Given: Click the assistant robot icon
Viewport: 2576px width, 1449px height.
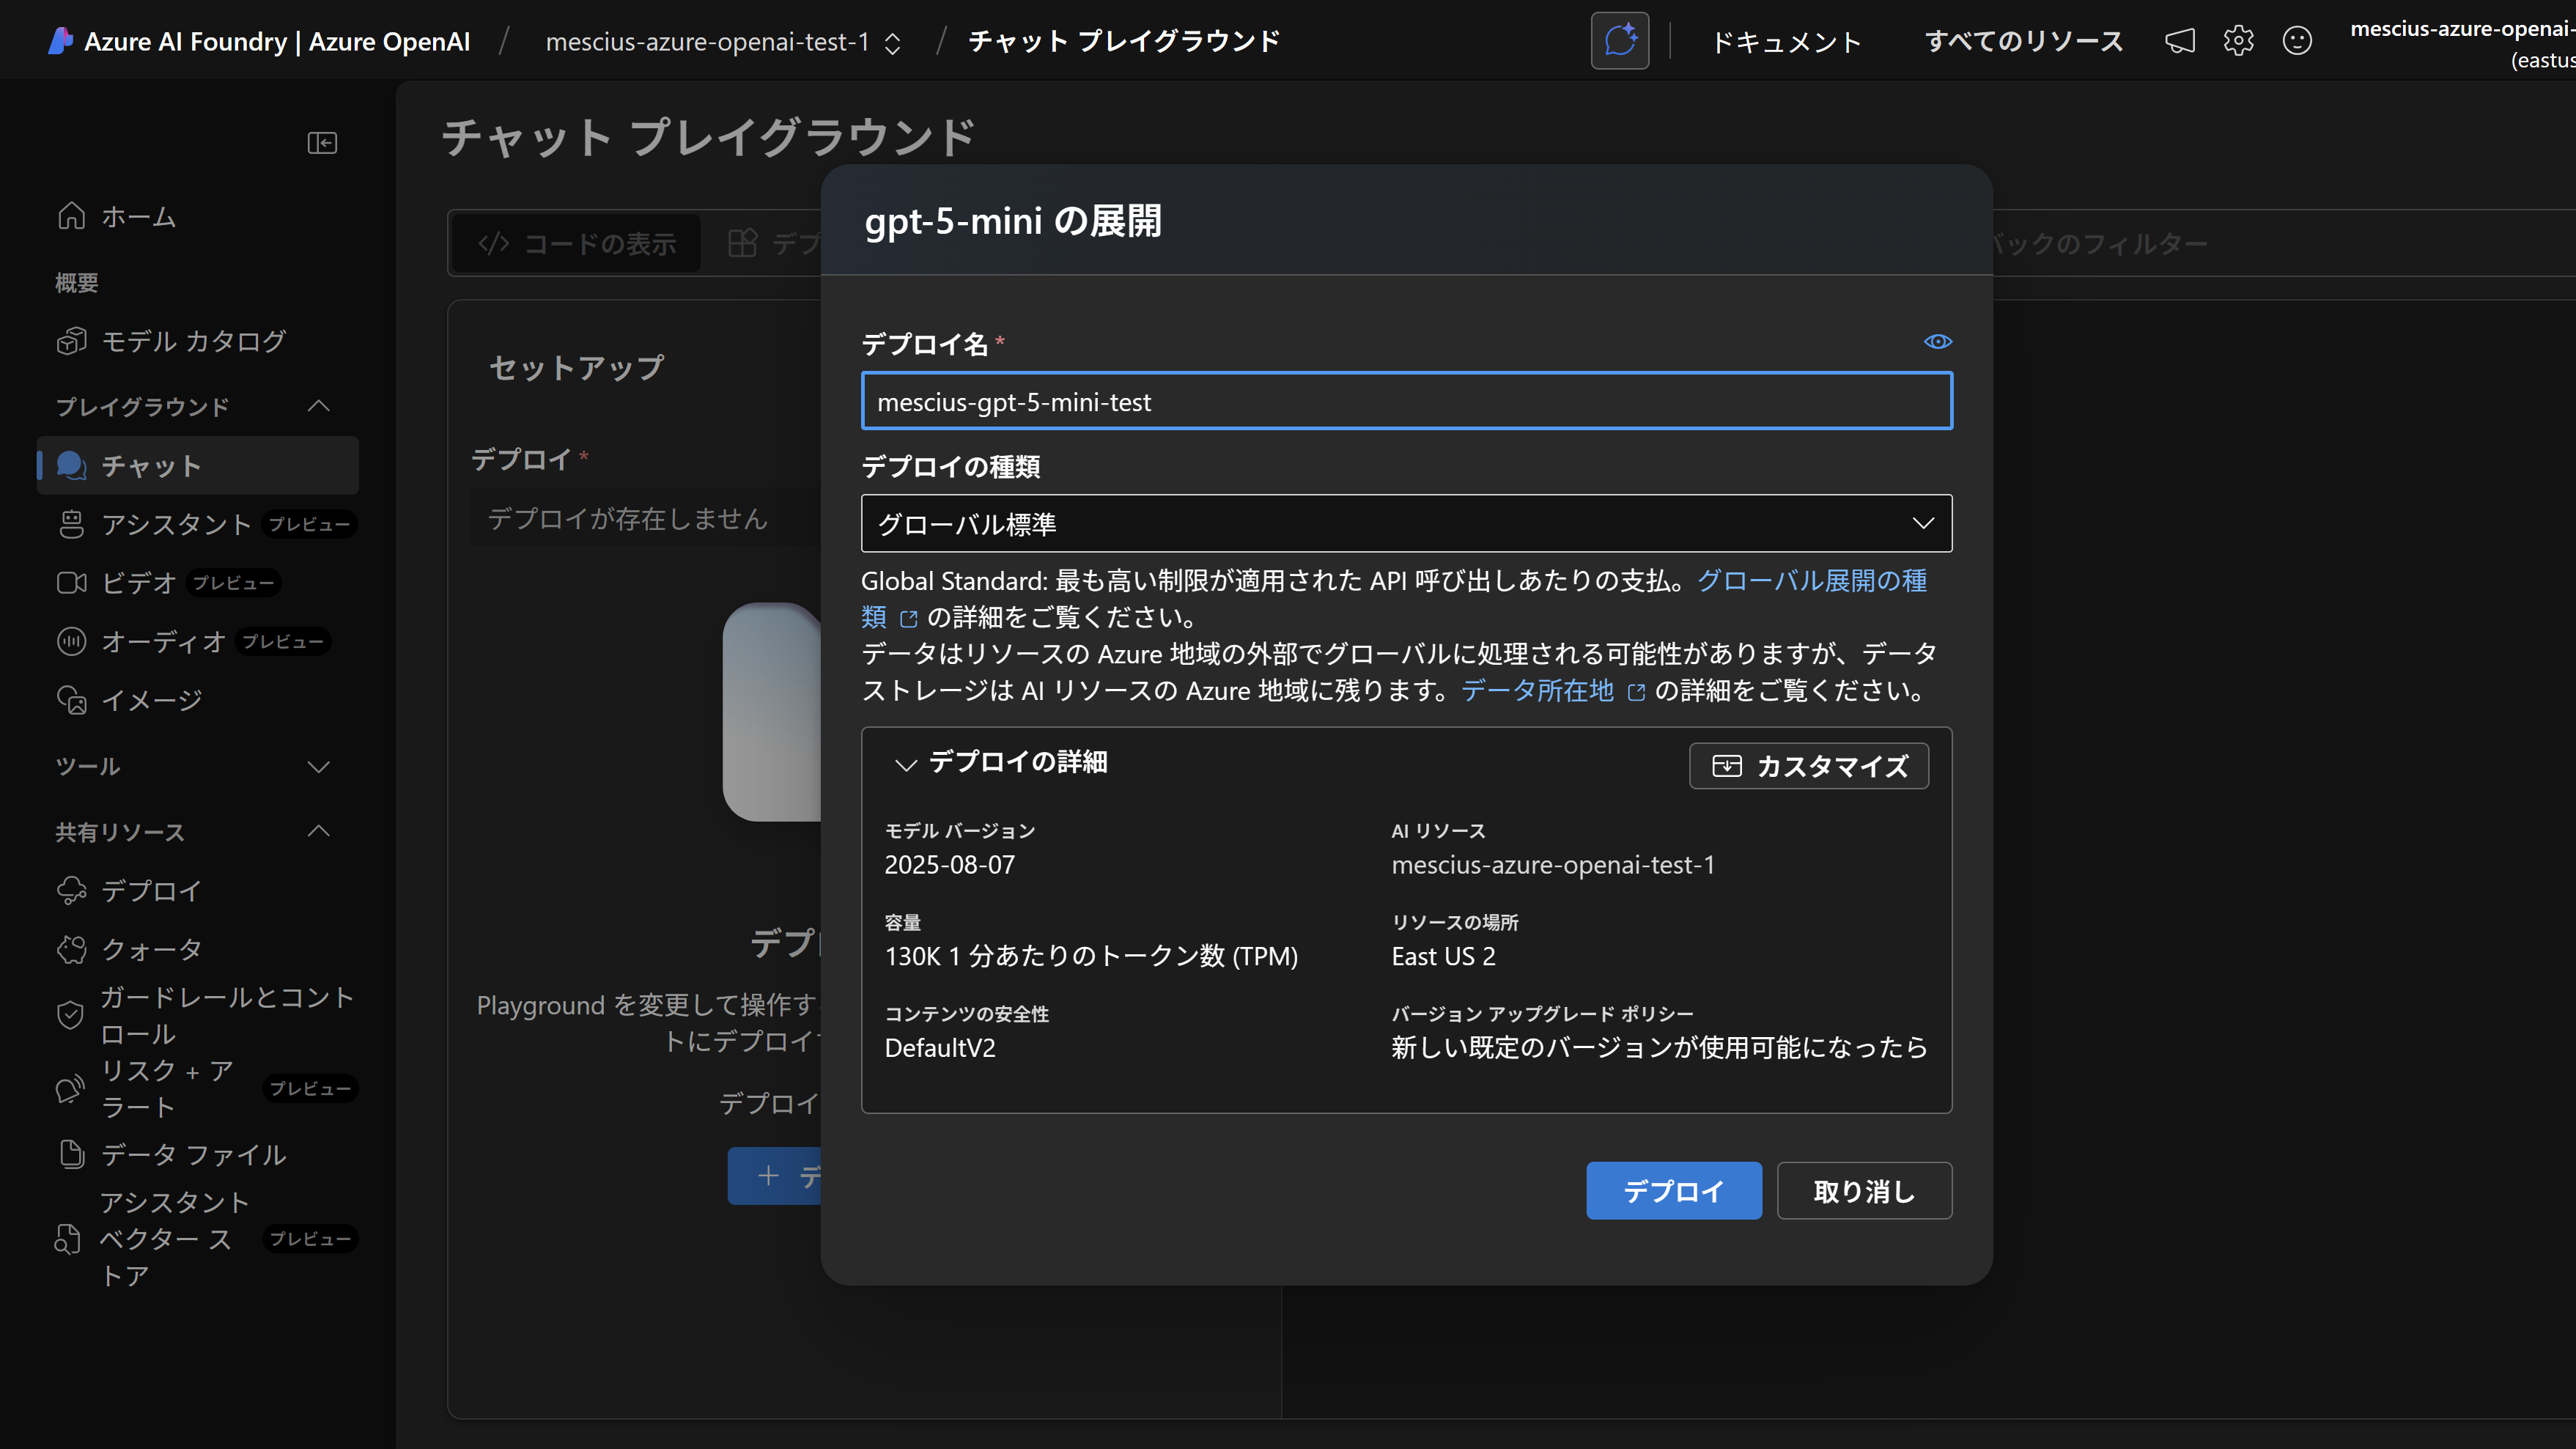Looking at the screenshot, I should coord(71,524).
